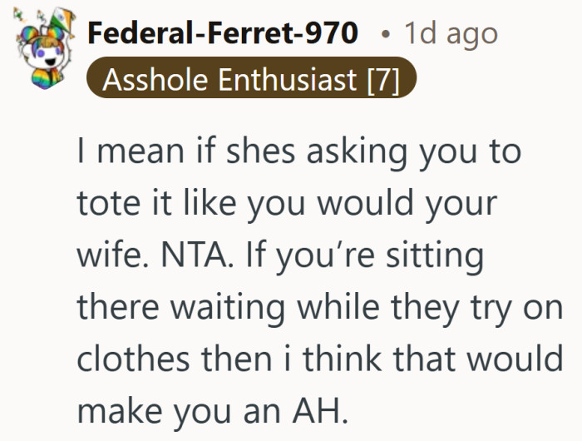Click the Asshole Enthusiast [7] flair
The height and width of the screenshot is (441, 582).
(250, 81)
